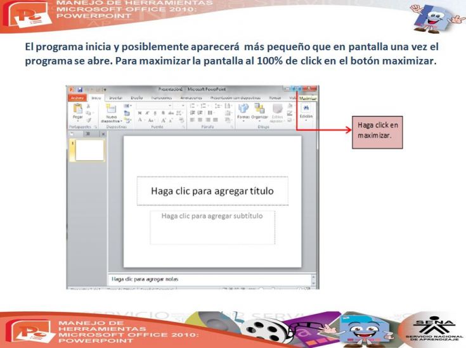Click the numbered list icon
Screen dimensions: 466x348
pos(204,106)
